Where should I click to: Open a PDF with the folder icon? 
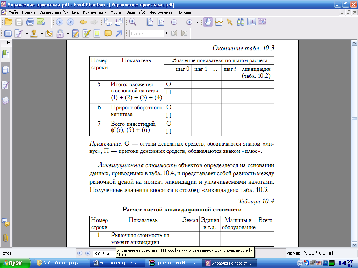pyautogui.click(x=8, y=22)
